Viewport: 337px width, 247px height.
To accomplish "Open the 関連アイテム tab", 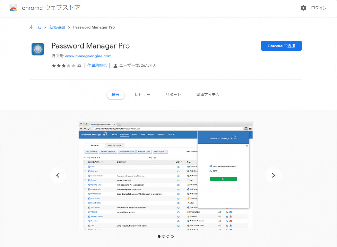I will coord(208,95).
